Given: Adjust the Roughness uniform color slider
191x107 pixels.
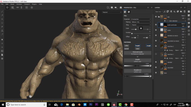Looking at the screenshot, I should (x=137, y=76).
